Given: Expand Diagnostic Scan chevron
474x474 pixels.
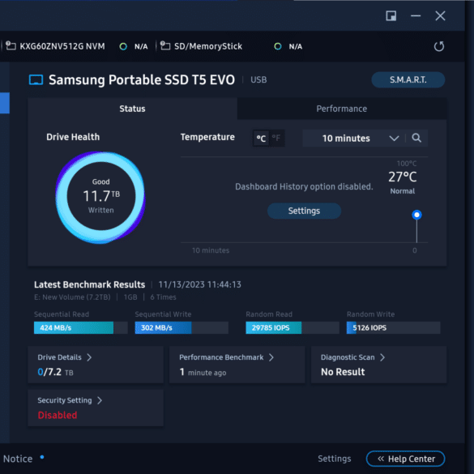Looking at the screenshot, I should click(x=382, y=357).
